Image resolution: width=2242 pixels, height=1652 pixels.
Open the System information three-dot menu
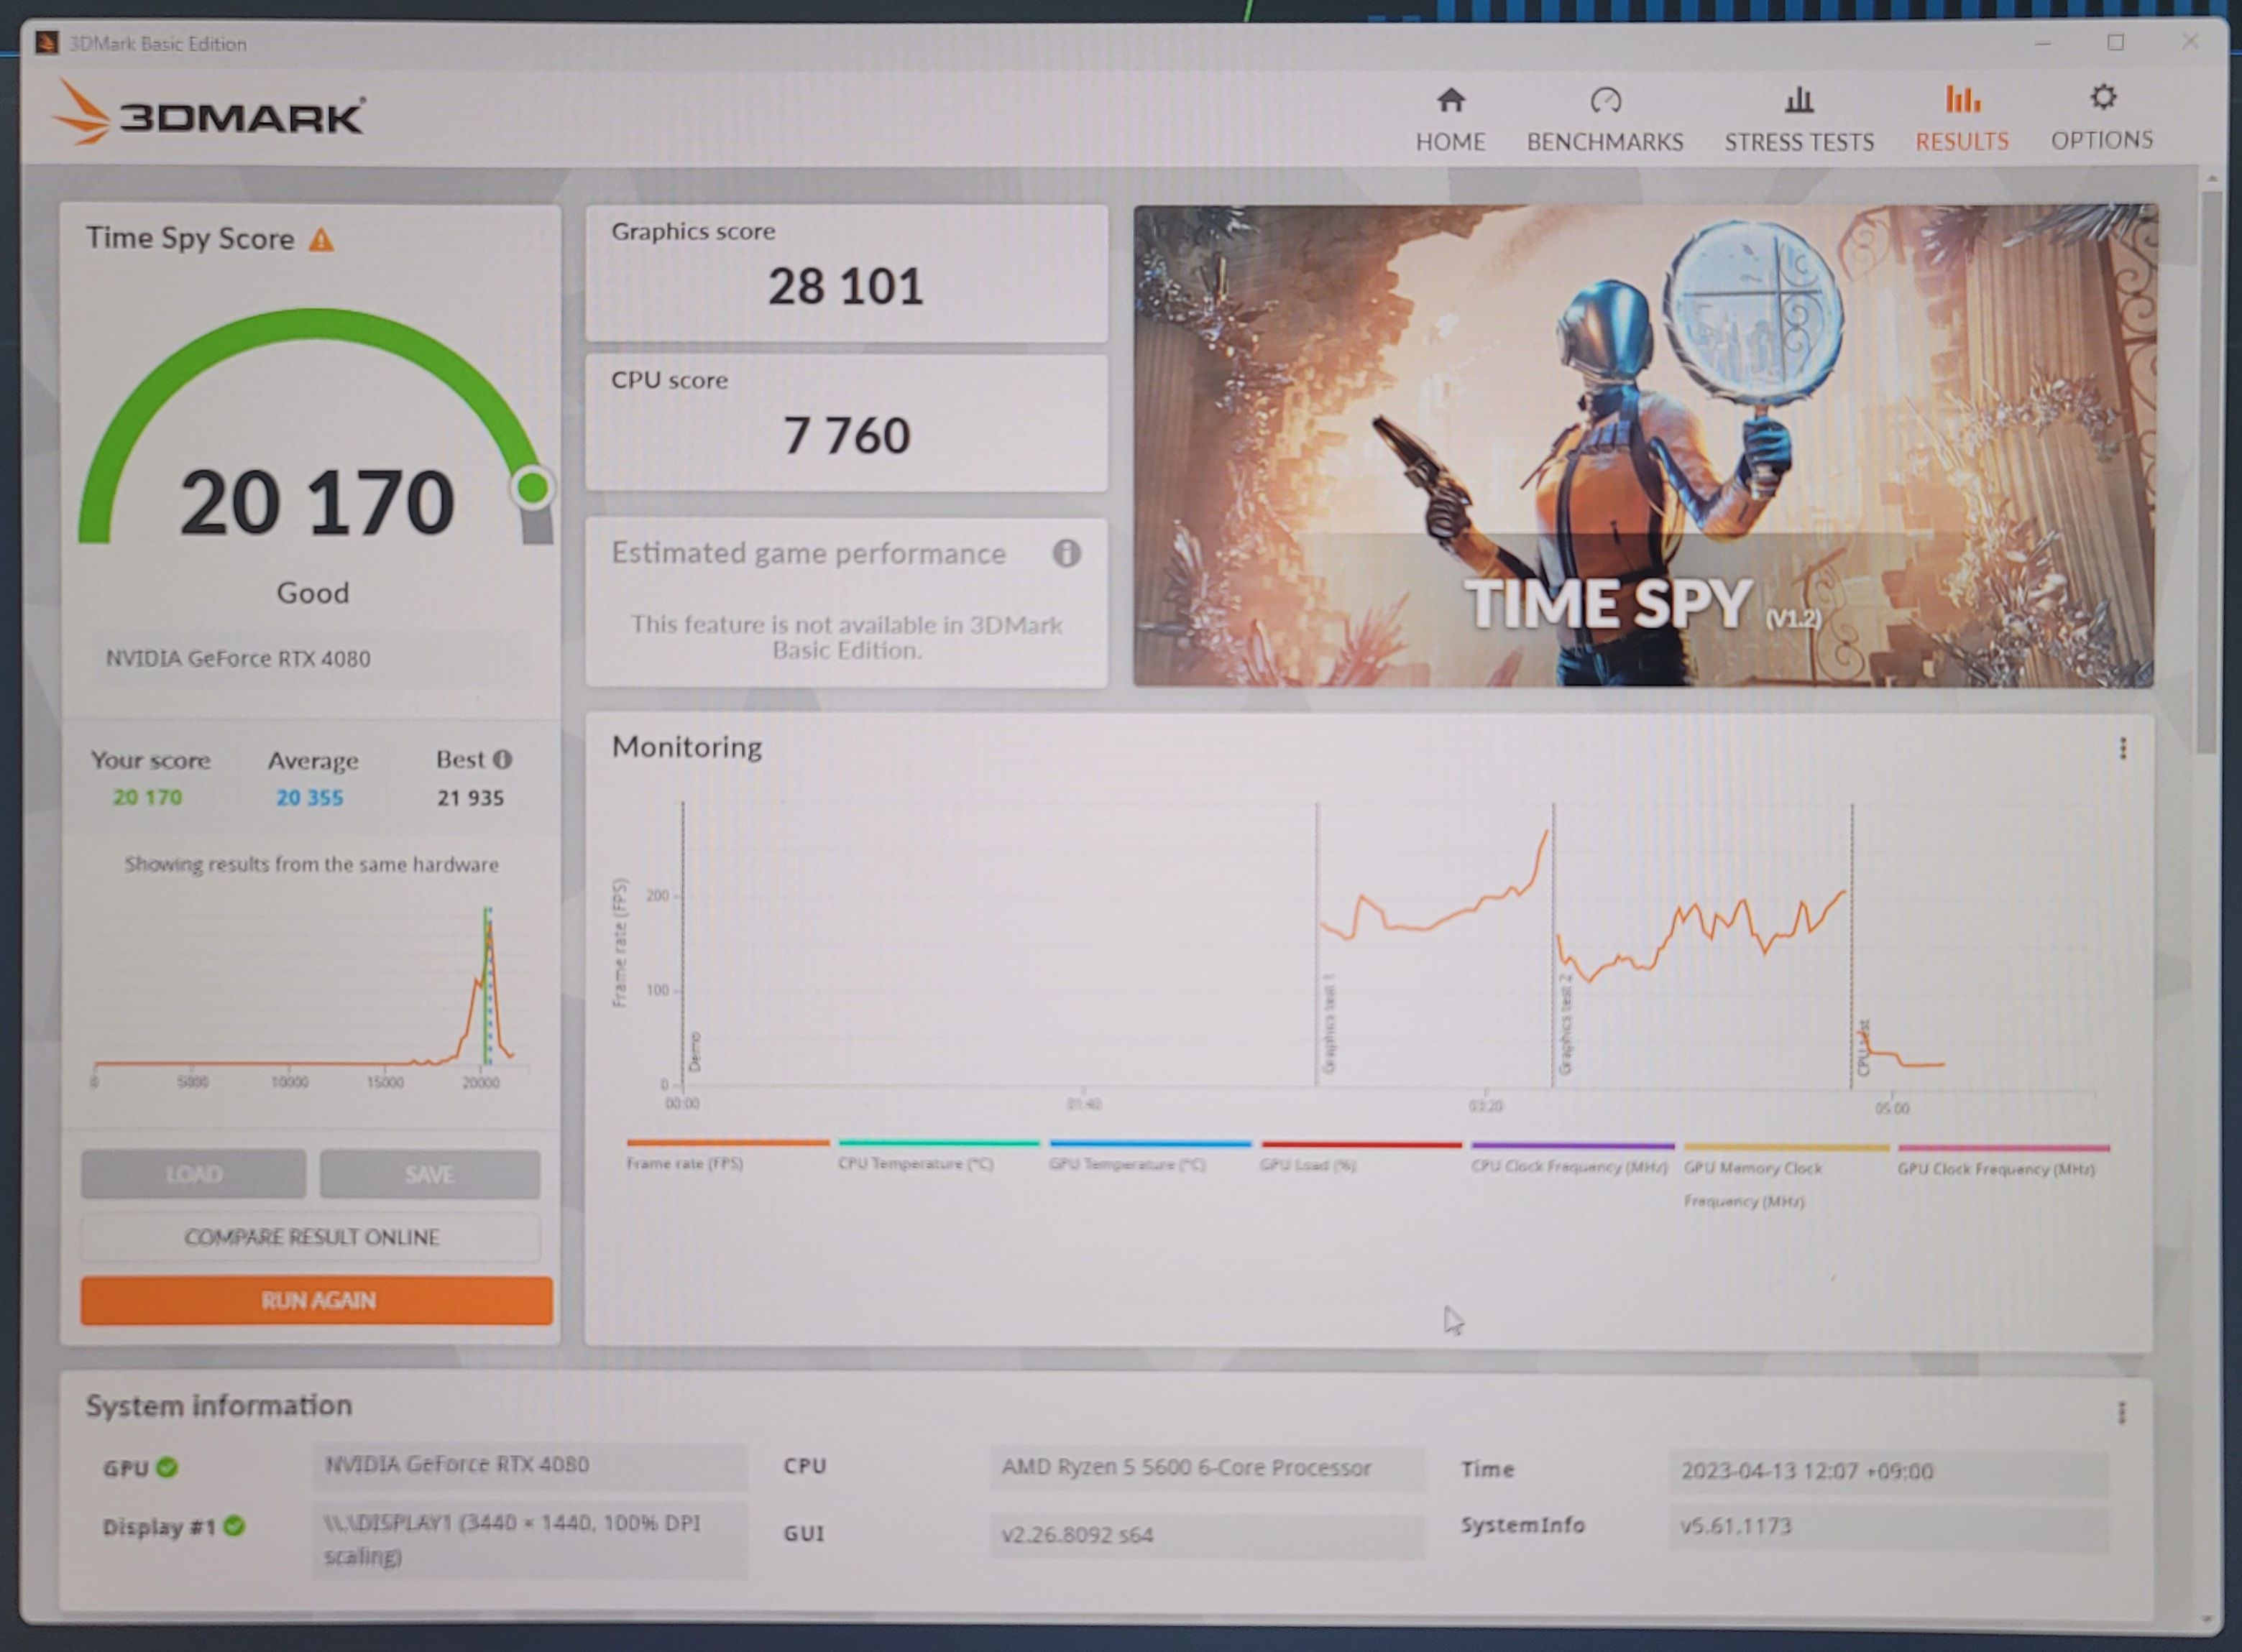(2121, 1412)
